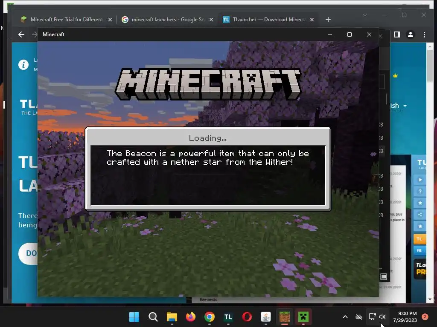Click the play icon in TLauncher sidebar
This screenshot has width=437, height=327.
(x=420, y=180)
